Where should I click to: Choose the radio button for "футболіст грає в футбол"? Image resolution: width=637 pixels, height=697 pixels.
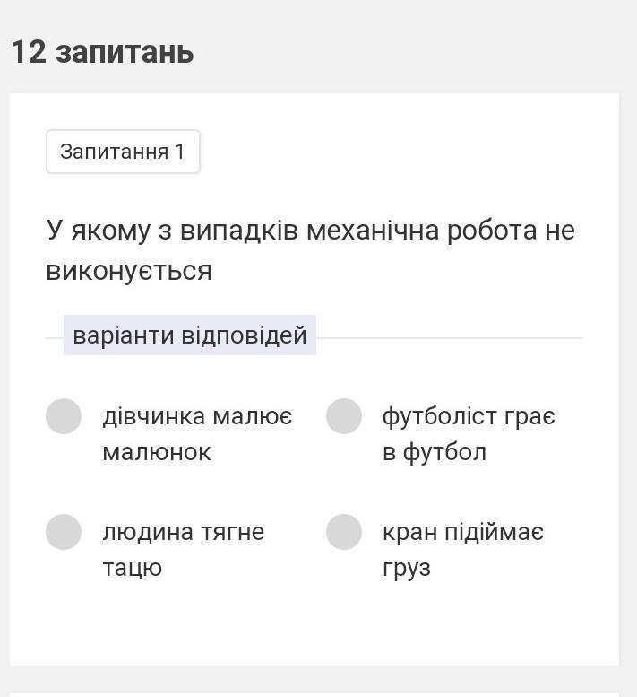click(x=343, y=416)
